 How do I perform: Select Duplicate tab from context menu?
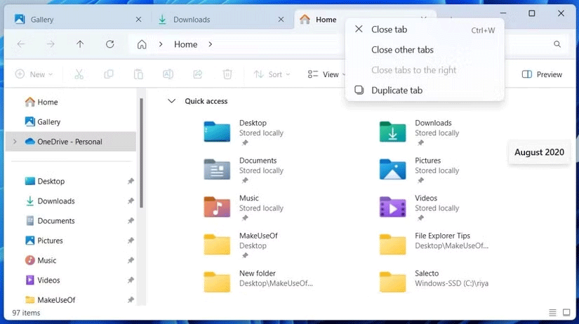pyautogui.click(x=397, y=90)
